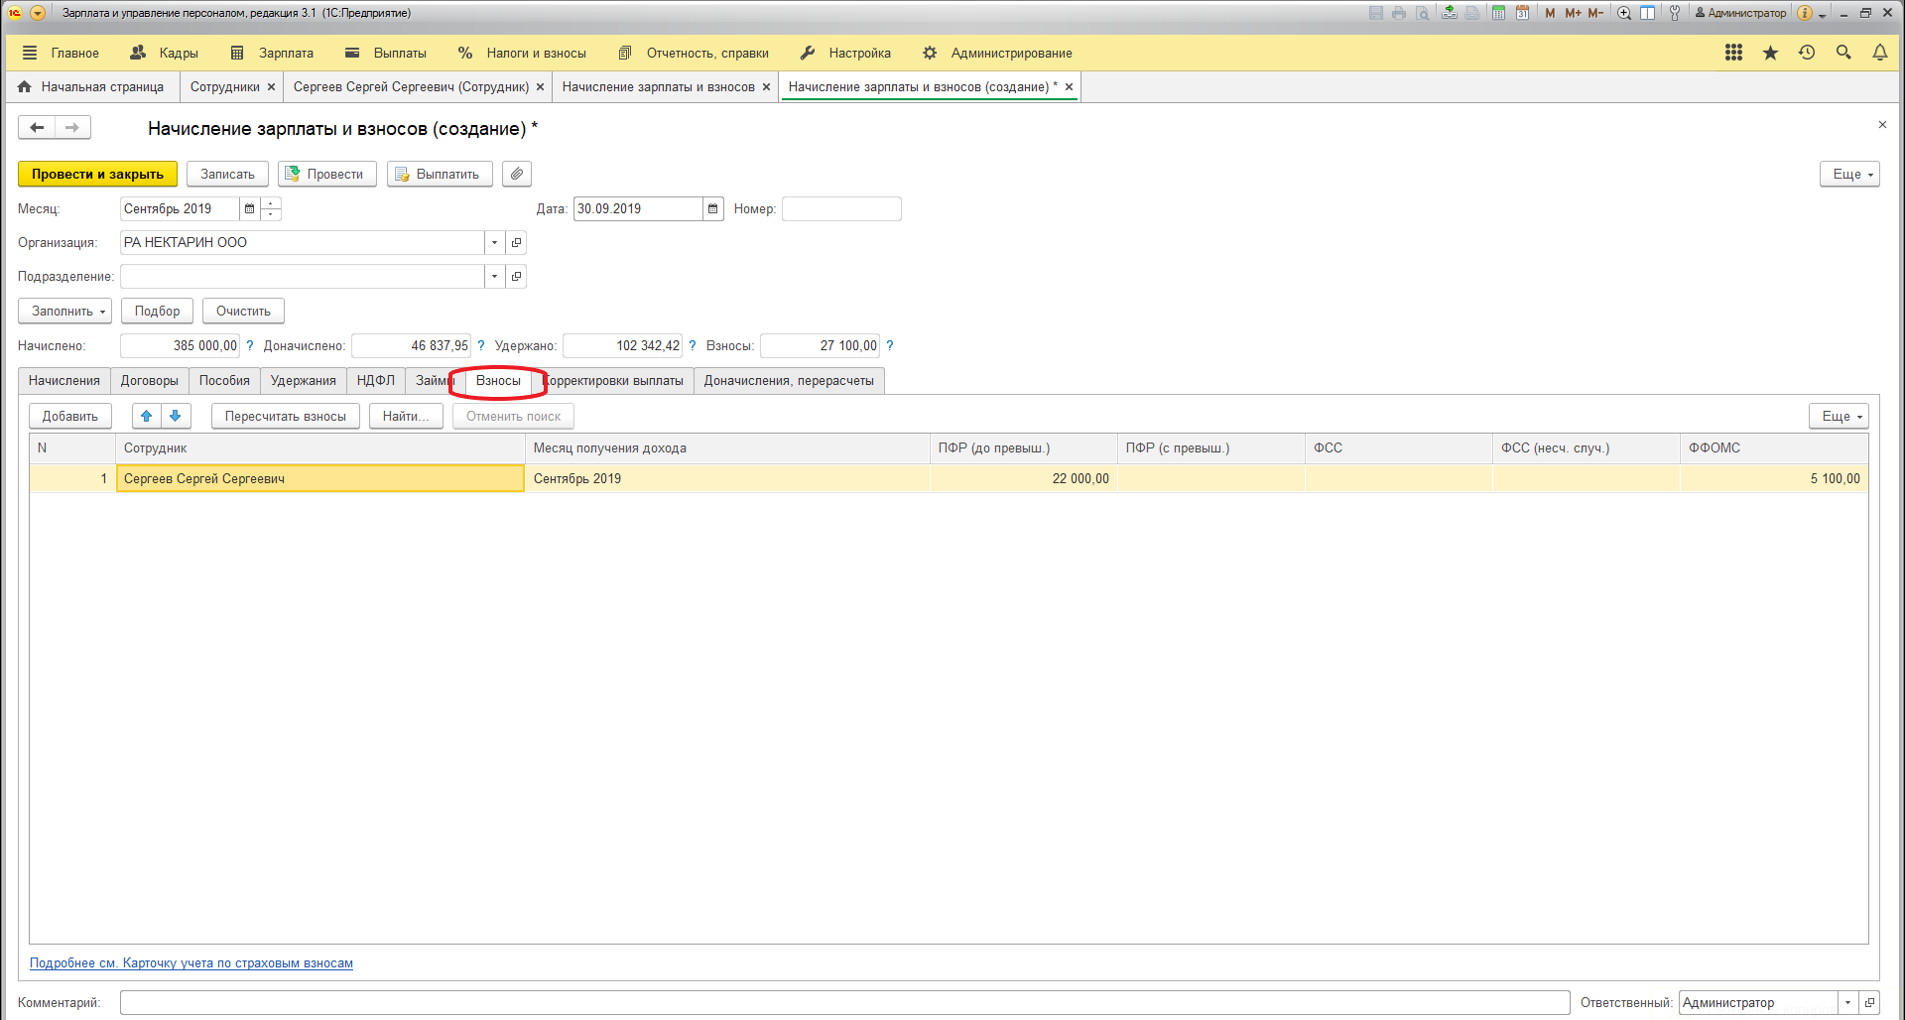Go to Home page tab with house icon
The width and height of the screenshot is (1905, 1020).
[91, 87]
